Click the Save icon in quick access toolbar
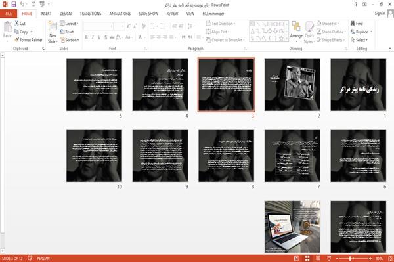This screenshot has width=394, height=262. pos(14,4)
